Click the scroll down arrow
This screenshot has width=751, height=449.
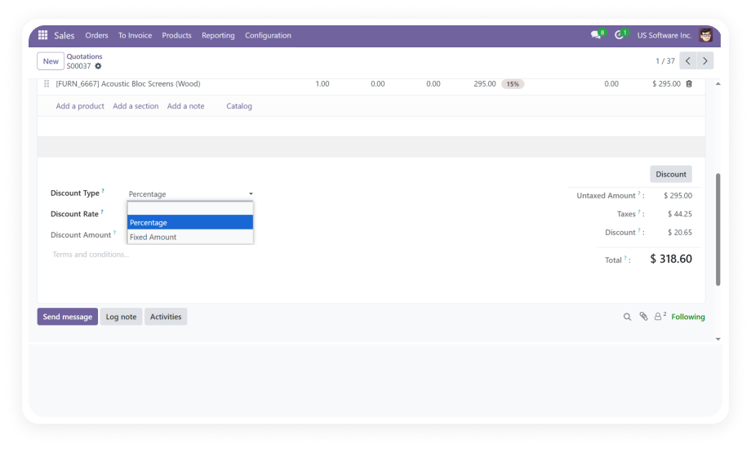click(718, 339)
